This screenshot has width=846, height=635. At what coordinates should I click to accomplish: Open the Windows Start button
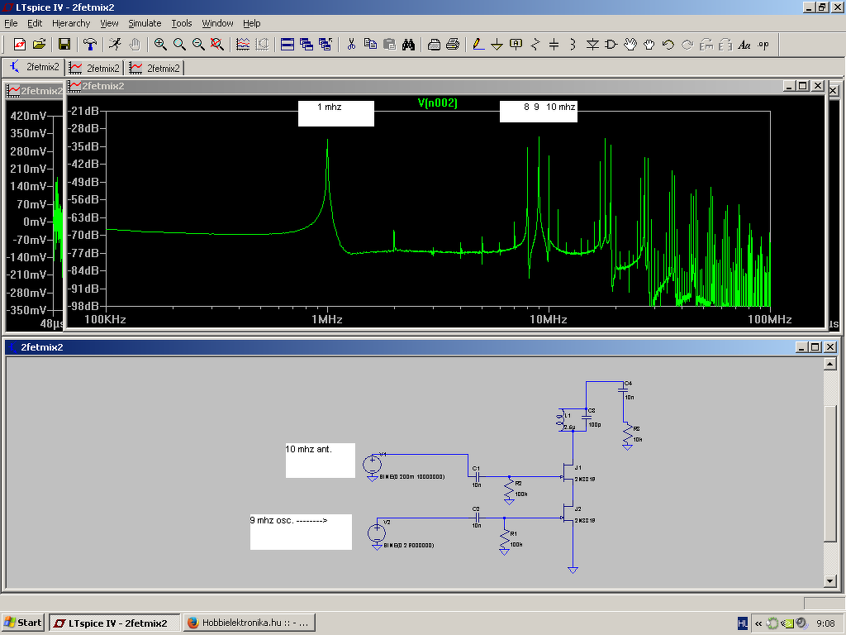coord(23,623)
